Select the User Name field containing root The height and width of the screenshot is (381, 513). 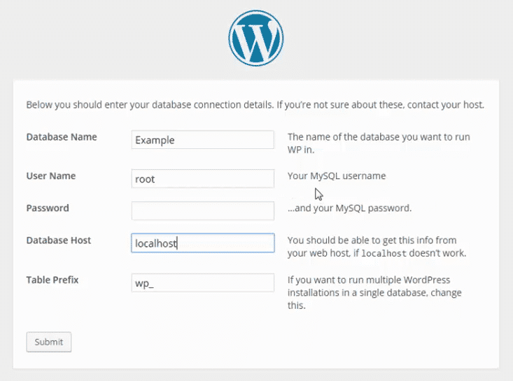(x=203, y=179)
